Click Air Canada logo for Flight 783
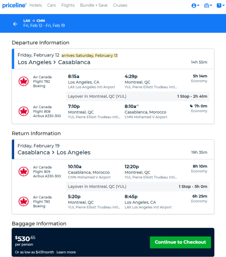The width and height of the screenshot is (226, 257). [24, 201]
